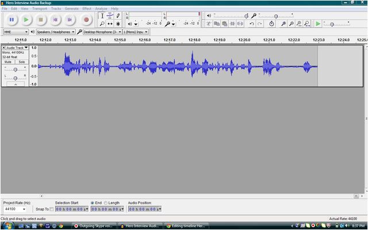Click the Paste icon in edit toolbar
Screen dimensions: 368x230
[225, 24]
